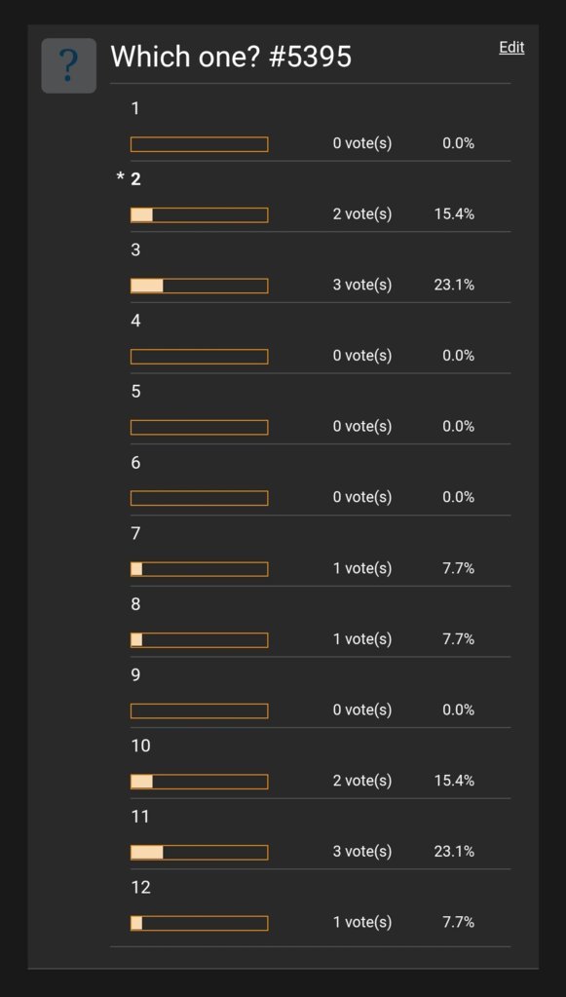Click the option 5 label

point(136,392)
